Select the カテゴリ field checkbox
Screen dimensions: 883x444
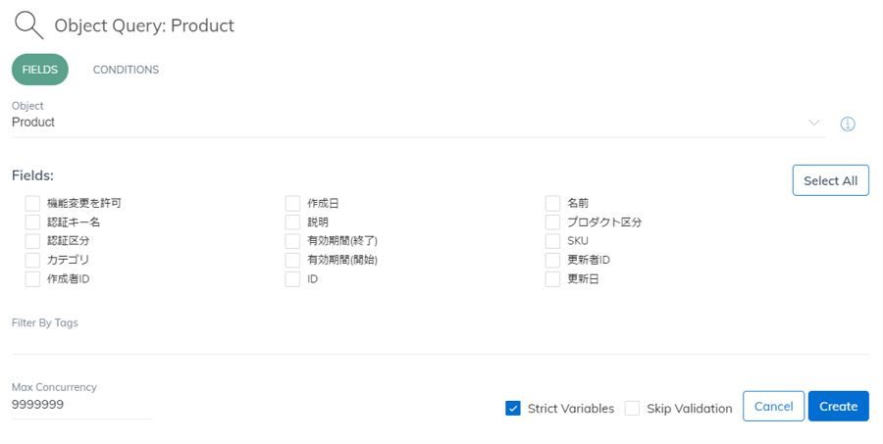(32, 260)
